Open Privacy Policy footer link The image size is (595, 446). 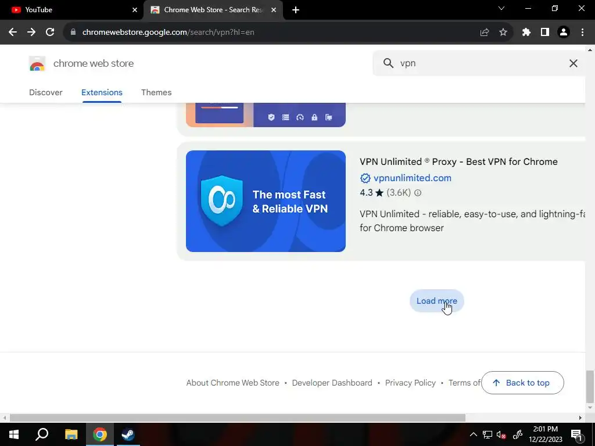coord(410,383)
